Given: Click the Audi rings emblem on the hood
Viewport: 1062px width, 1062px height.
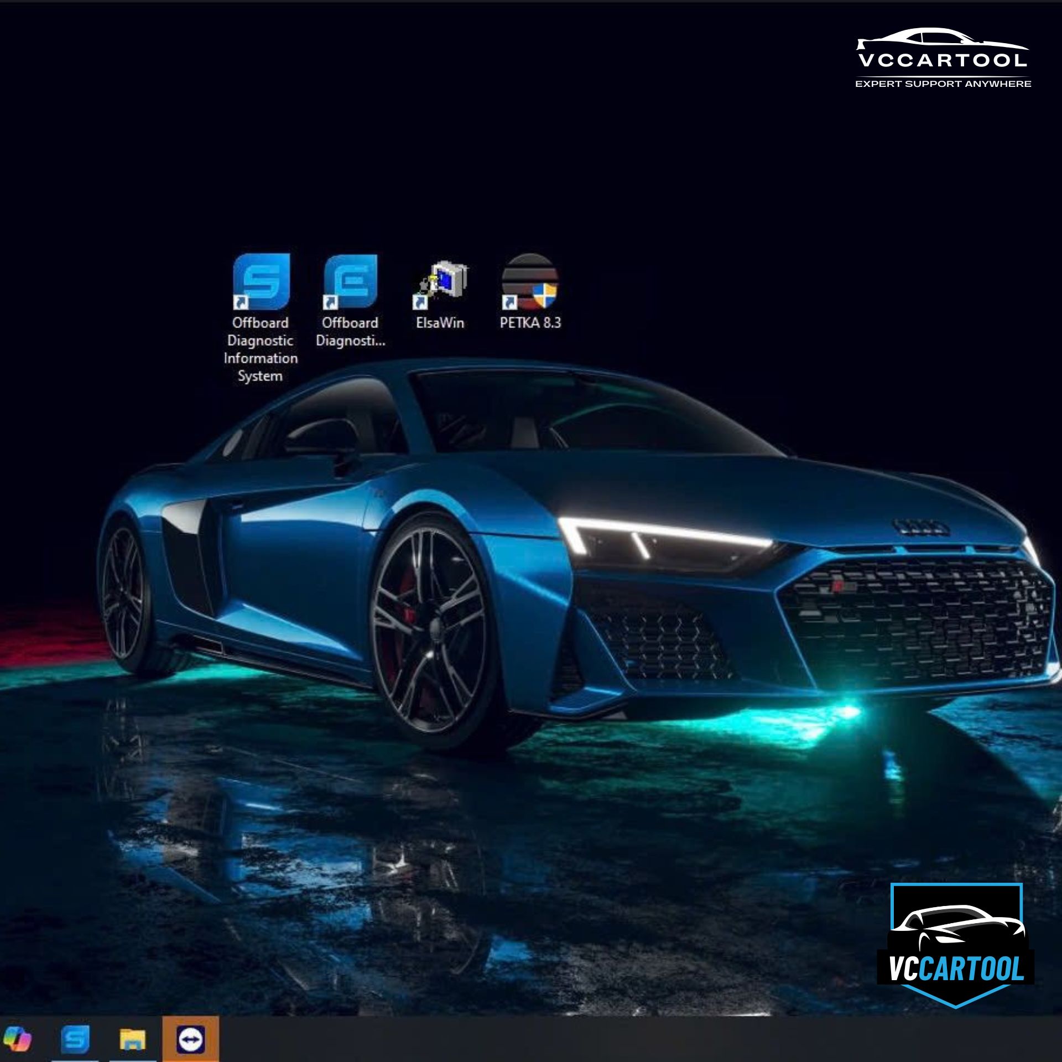Looking at the screenshot, I should [922, 527].
